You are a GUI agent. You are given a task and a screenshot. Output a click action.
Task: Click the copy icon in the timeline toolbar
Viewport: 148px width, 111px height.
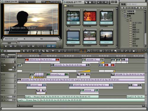coord(43,51)
